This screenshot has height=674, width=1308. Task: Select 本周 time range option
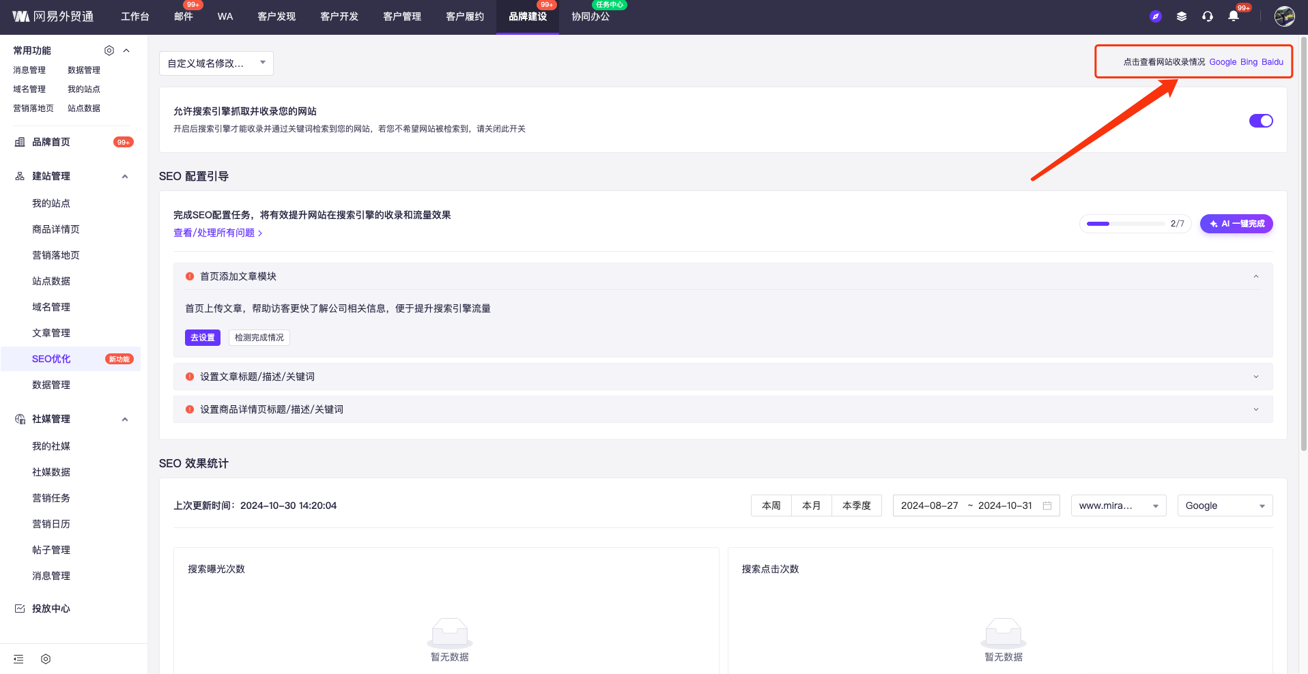[x=771, y=506]
